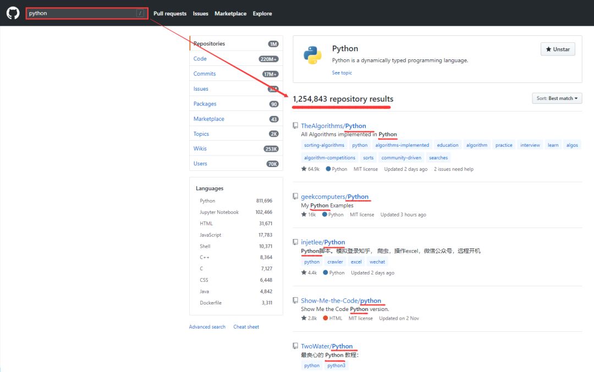This screenshot has width=594, height=372.
Task: Click the excel topic tag
Action: point(356,262)
